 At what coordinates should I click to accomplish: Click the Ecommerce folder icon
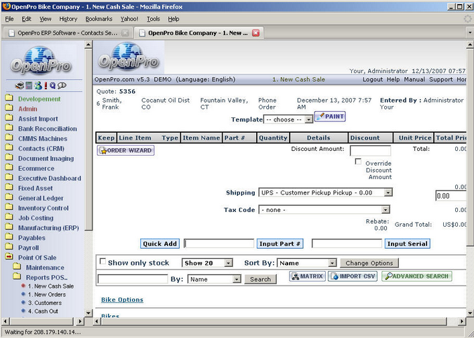[9, 168]
